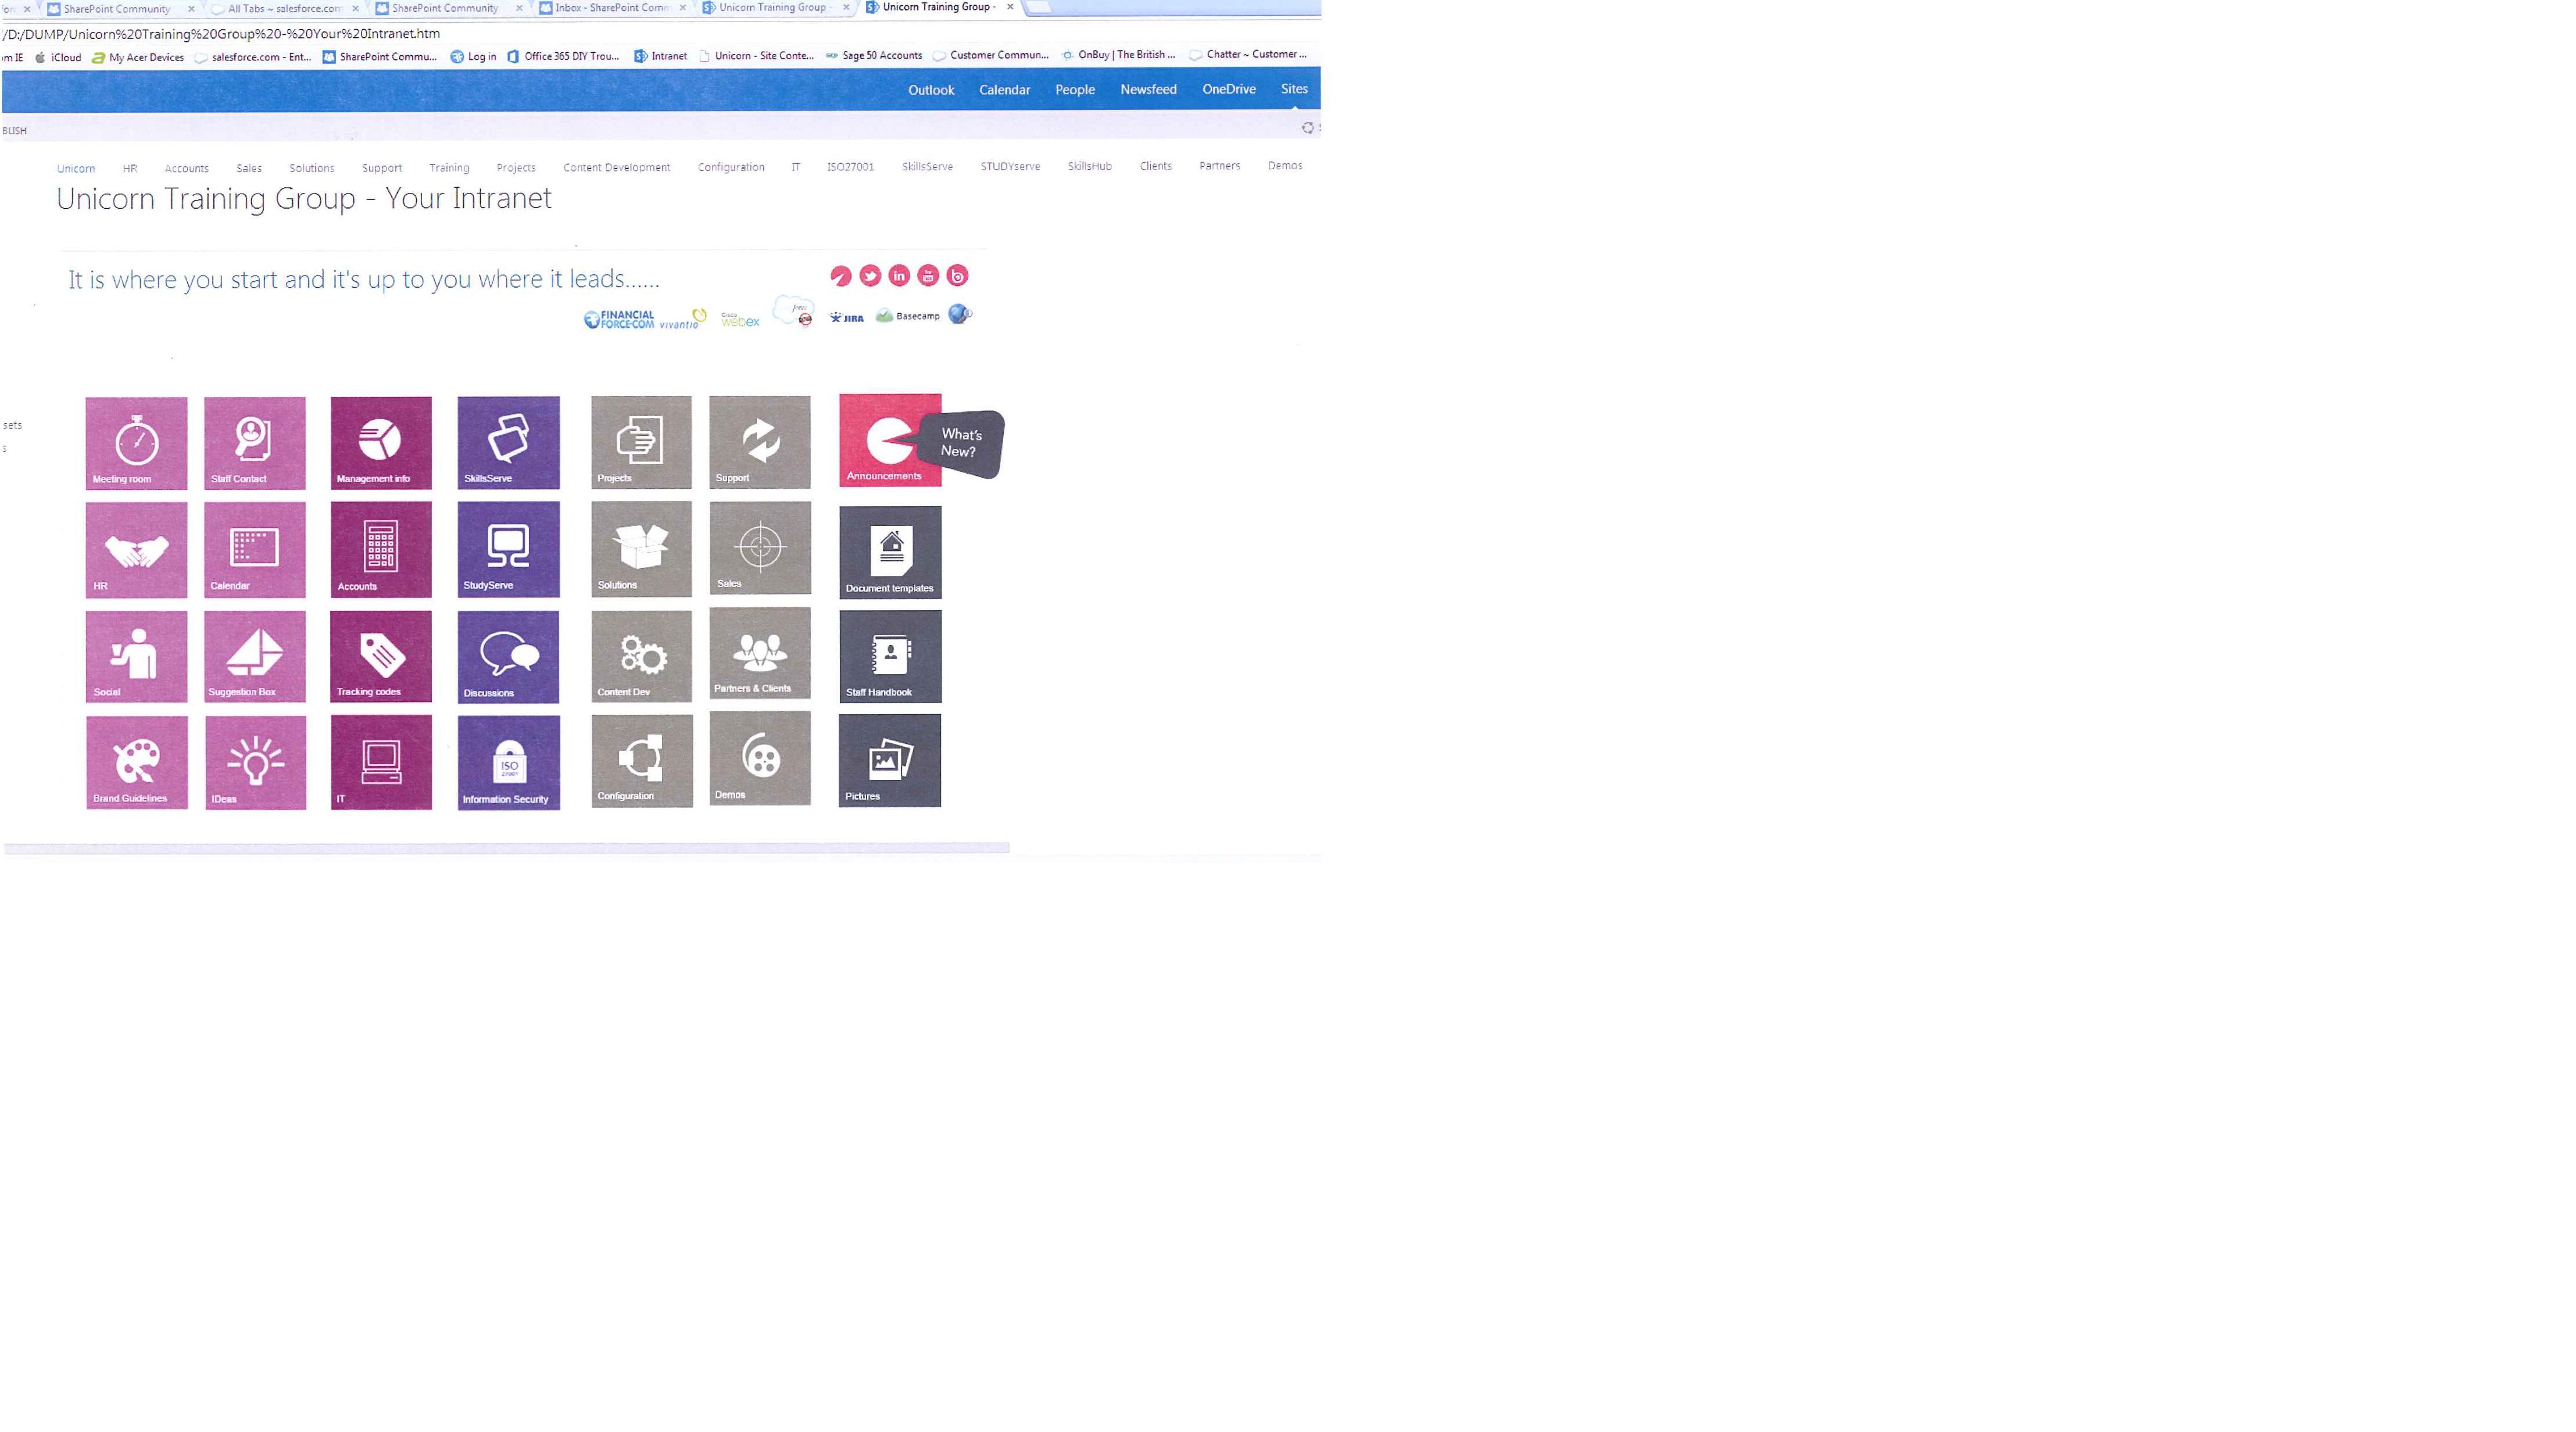Switch to All Tabs salesforce.com browser tab

pyautogui.click(x=285, y=8)
